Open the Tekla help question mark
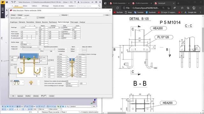The image size is (204, 114). click(75, 2)
